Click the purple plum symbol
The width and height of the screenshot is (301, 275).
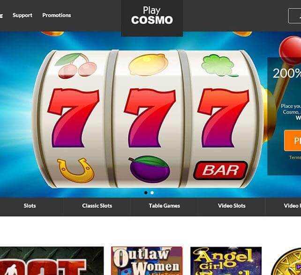click(150, 169)
